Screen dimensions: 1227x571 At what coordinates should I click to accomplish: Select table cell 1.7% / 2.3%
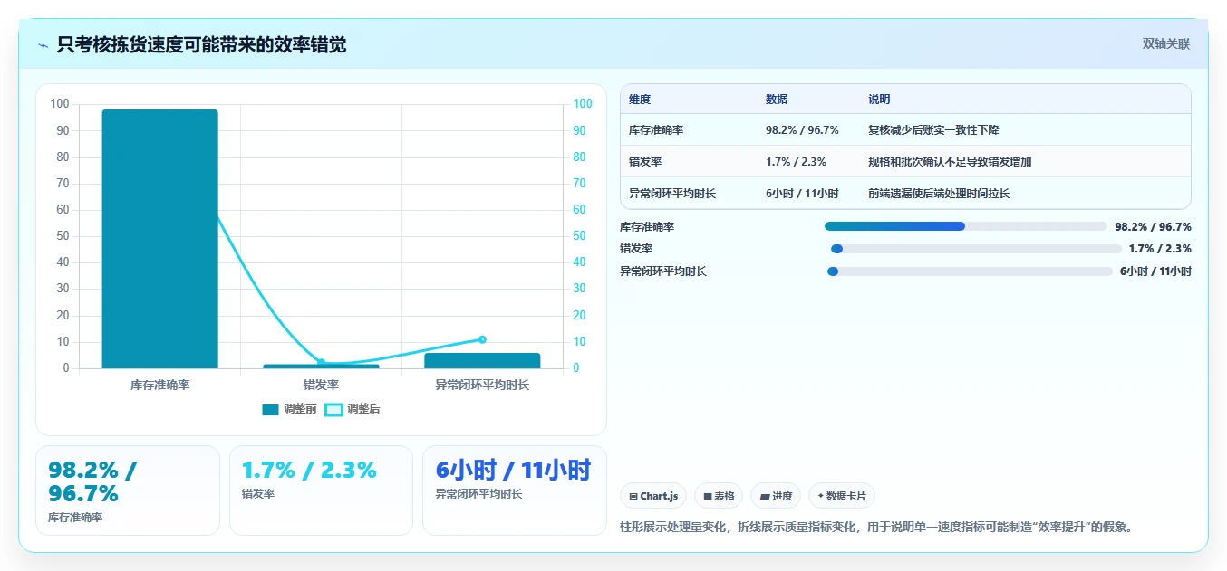(x=796, y=162)
